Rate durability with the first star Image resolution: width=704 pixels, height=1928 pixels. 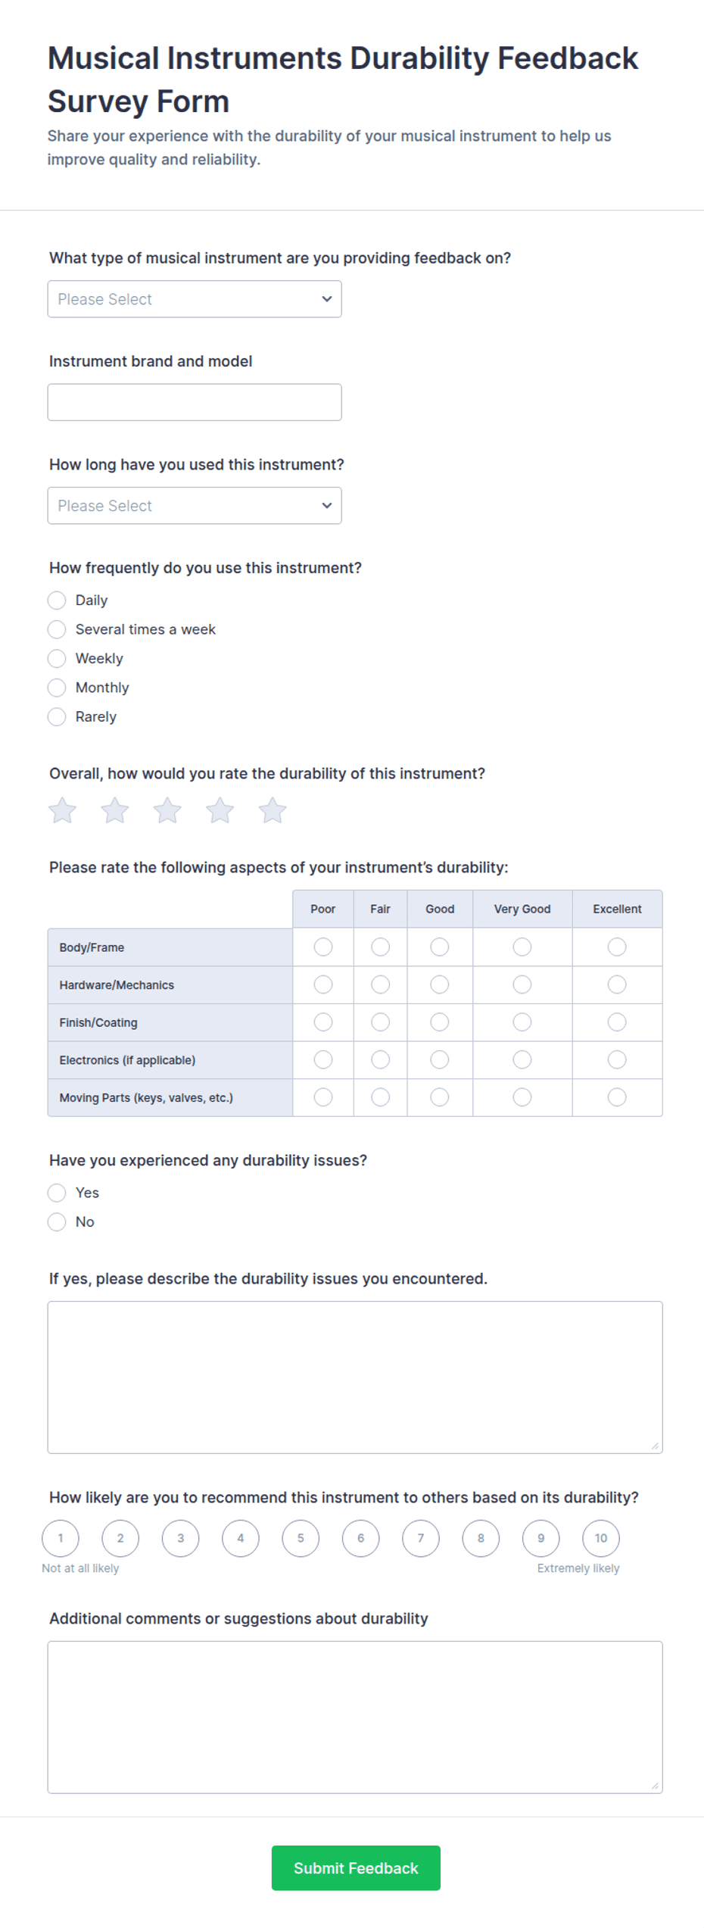pyautogui.click(x=62, y=810)
